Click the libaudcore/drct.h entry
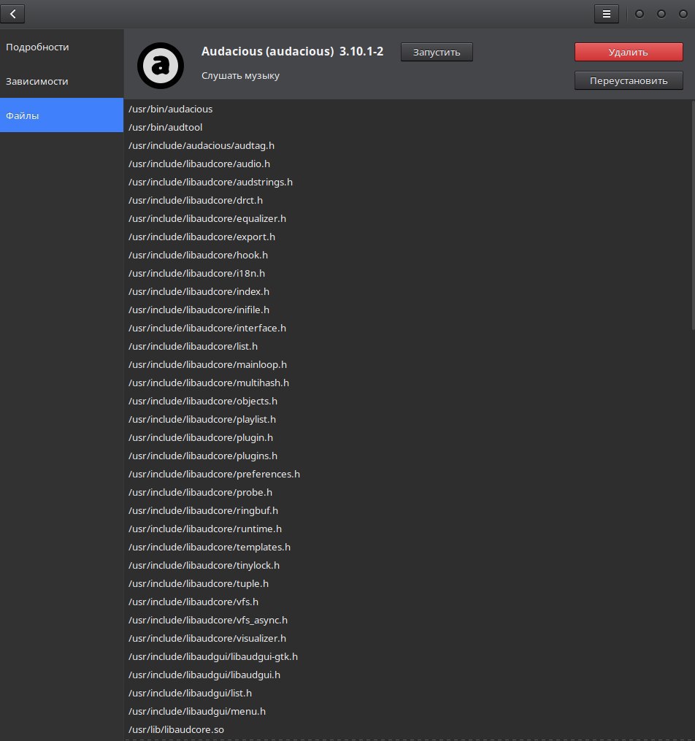Screen dimensions: 695x741 tap(196, 200)
